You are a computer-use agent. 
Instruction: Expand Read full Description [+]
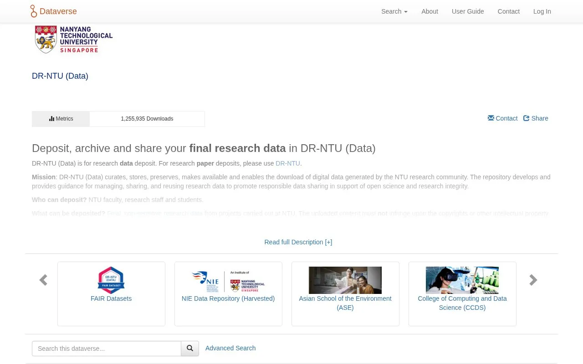pyautogui.click(x=298, y=242)
